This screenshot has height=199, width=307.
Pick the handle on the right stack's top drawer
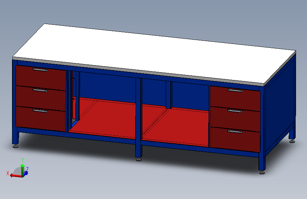pos(235,90)
